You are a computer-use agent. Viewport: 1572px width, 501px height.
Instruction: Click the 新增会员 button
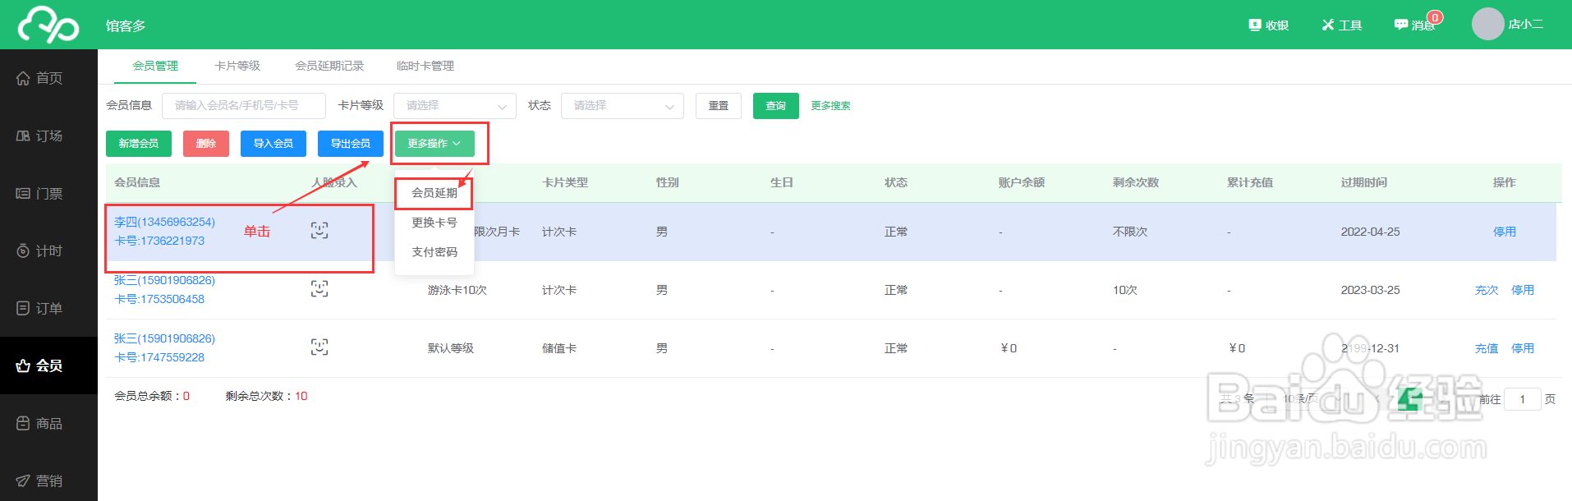[x=139, y=144]
